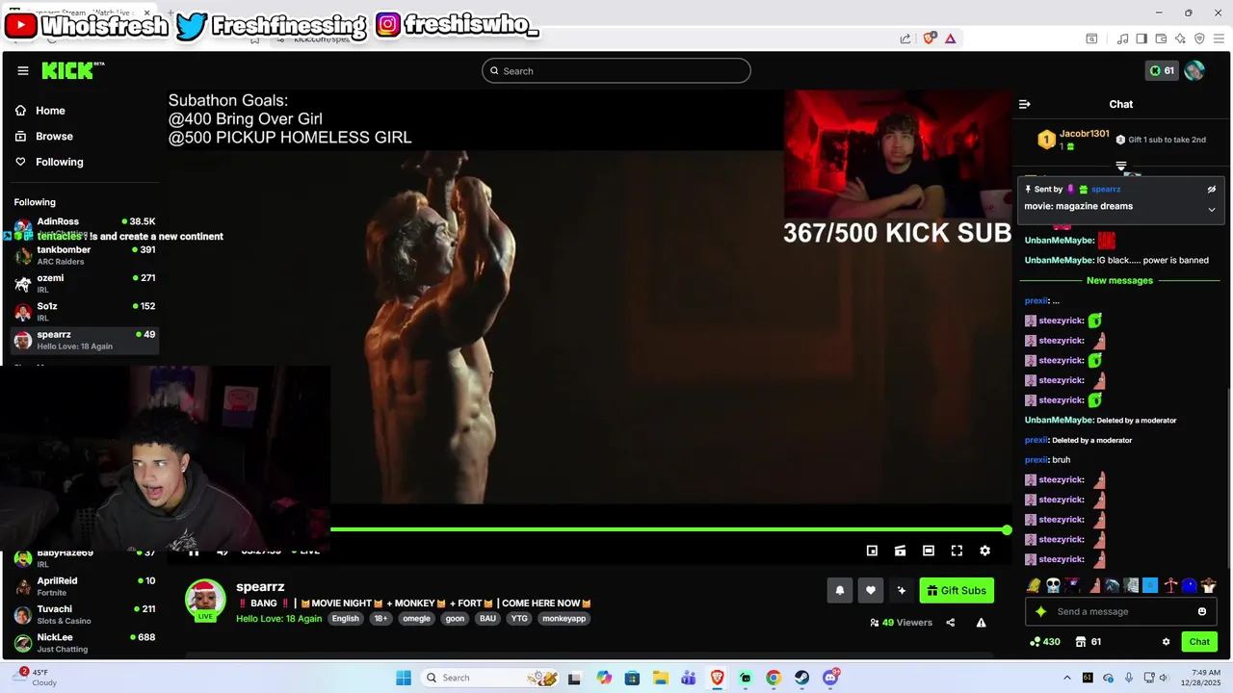This screenshot has height=693, width=1233.
Task: Open the emoji picker in chat
Action: (1202, 612)
